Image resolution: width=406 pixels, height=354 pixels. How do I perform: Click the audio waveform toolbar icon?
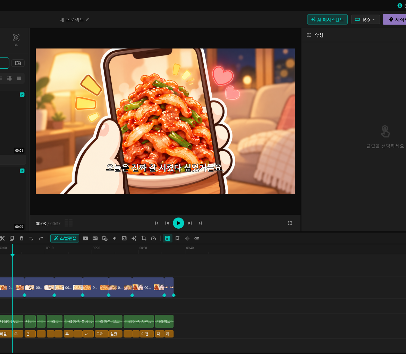(187, 238)
